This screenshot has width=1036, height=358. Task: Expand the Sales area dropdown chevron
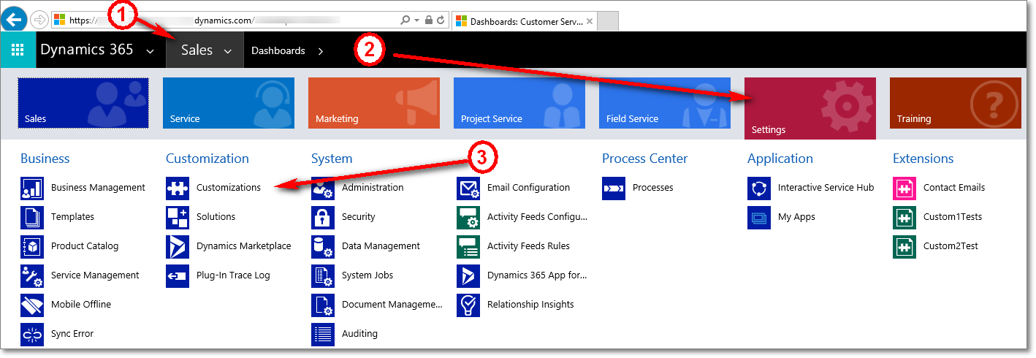coord(228,51)
